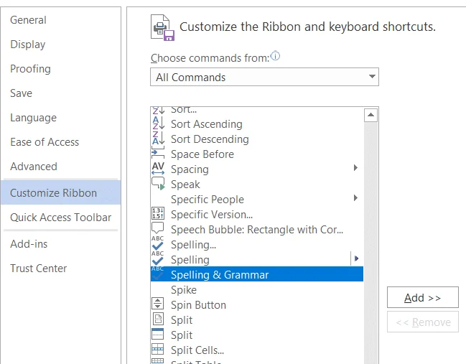The width and height of the screenshot is (466, 364).
Task: Click the << Remove button
Action: (423, 322)
